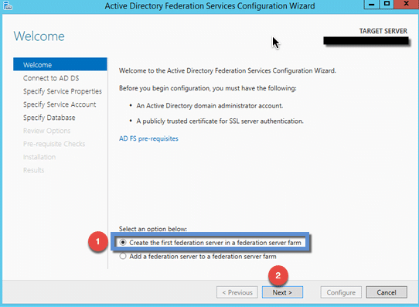Image resolution: width=419 pixels, height=307 pixels.
Task: Click the Installation step in sidebar
Action: [x=39, y=157]
